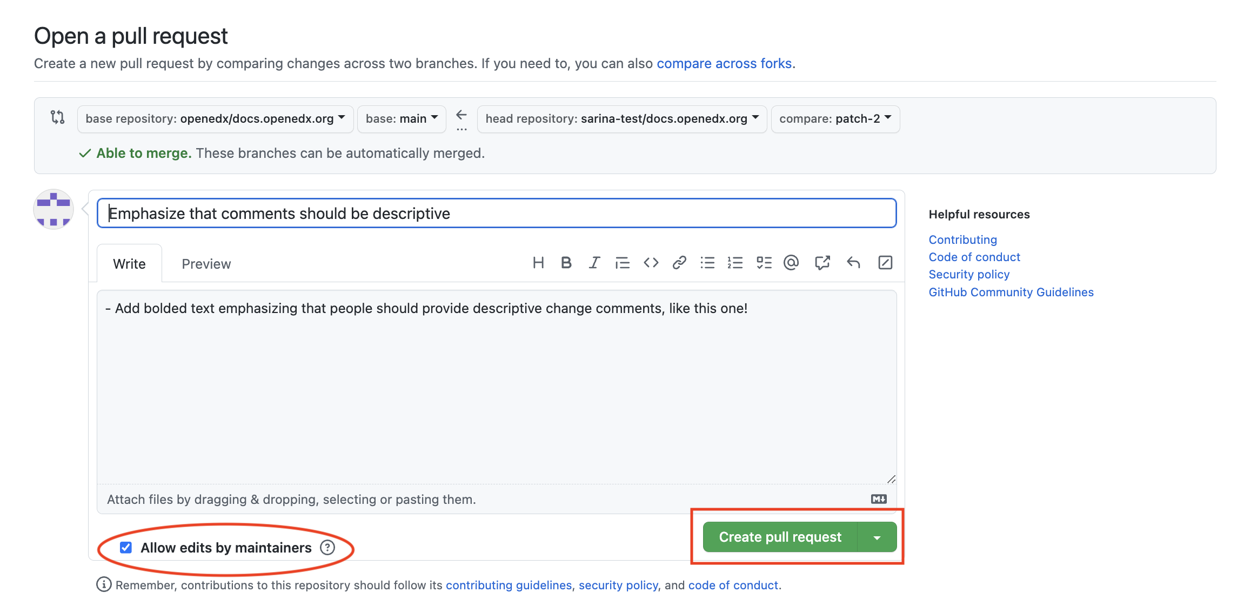The image size is (1244, 612).
Task: Open the base repository dropdown
Action: 215,119
